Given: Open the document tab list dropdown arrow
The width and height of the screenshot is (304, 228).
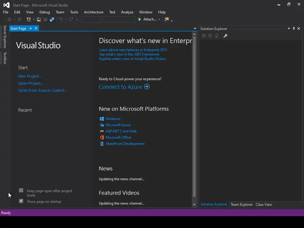Looking at the screenshot, I should point(195,28).
